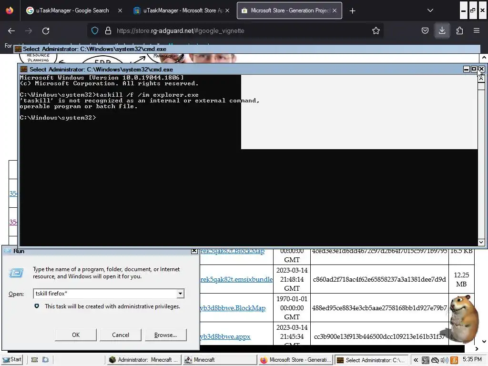Click the Open text field in Run dialog

pyautogui.click(x=104, y=294)
